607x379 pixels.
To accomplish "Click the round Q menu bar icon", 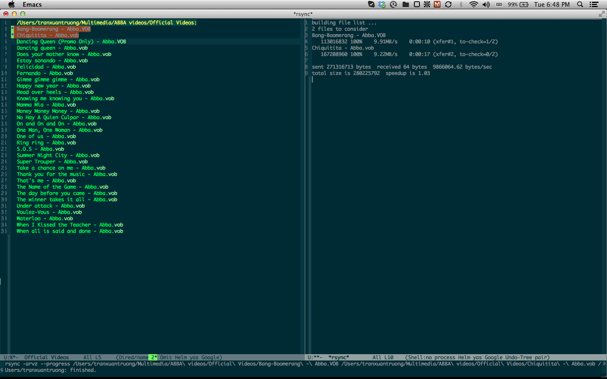I will pyautogui.click(x=394, y=4).
